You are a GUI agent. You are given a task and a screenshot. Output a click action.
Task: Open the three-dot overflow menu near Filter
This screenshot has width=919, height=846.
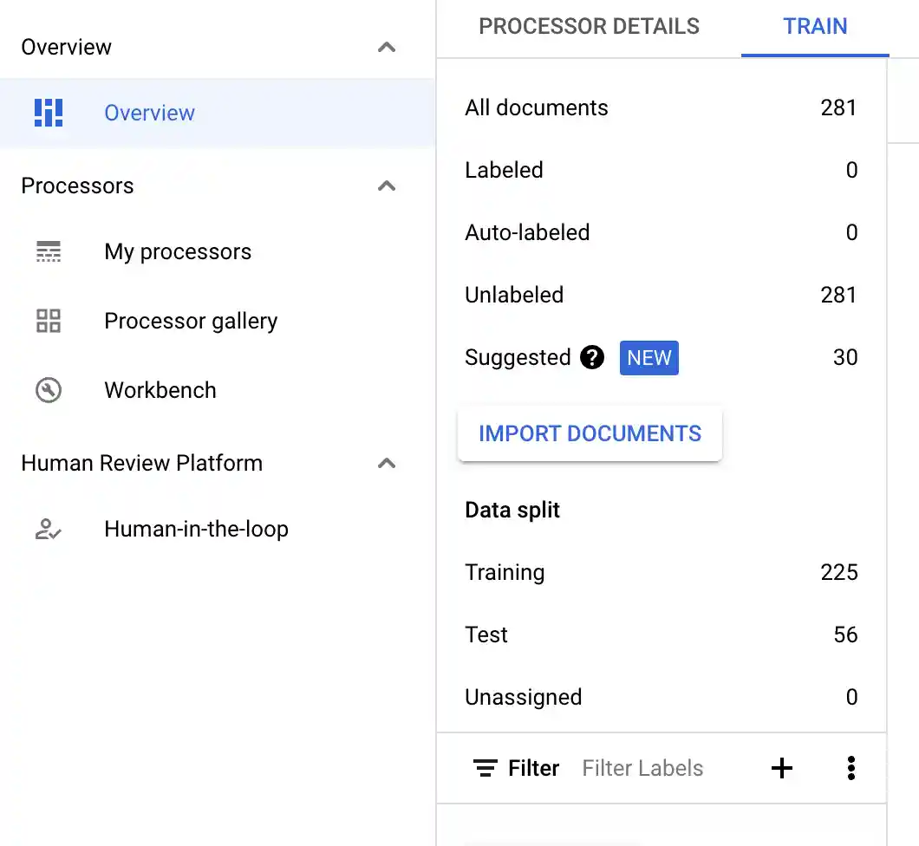coord(851,768)
